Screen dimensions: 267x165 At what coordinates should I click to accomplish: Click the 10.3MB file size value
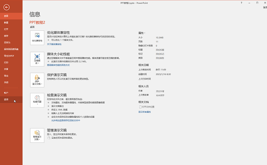(159, 38)
